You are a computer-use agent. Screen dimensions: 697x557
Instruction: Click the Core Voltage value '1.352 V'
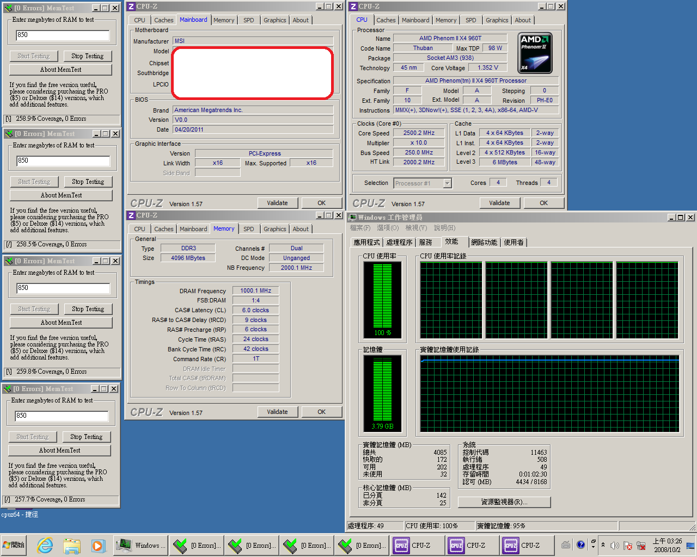[488, 67]
